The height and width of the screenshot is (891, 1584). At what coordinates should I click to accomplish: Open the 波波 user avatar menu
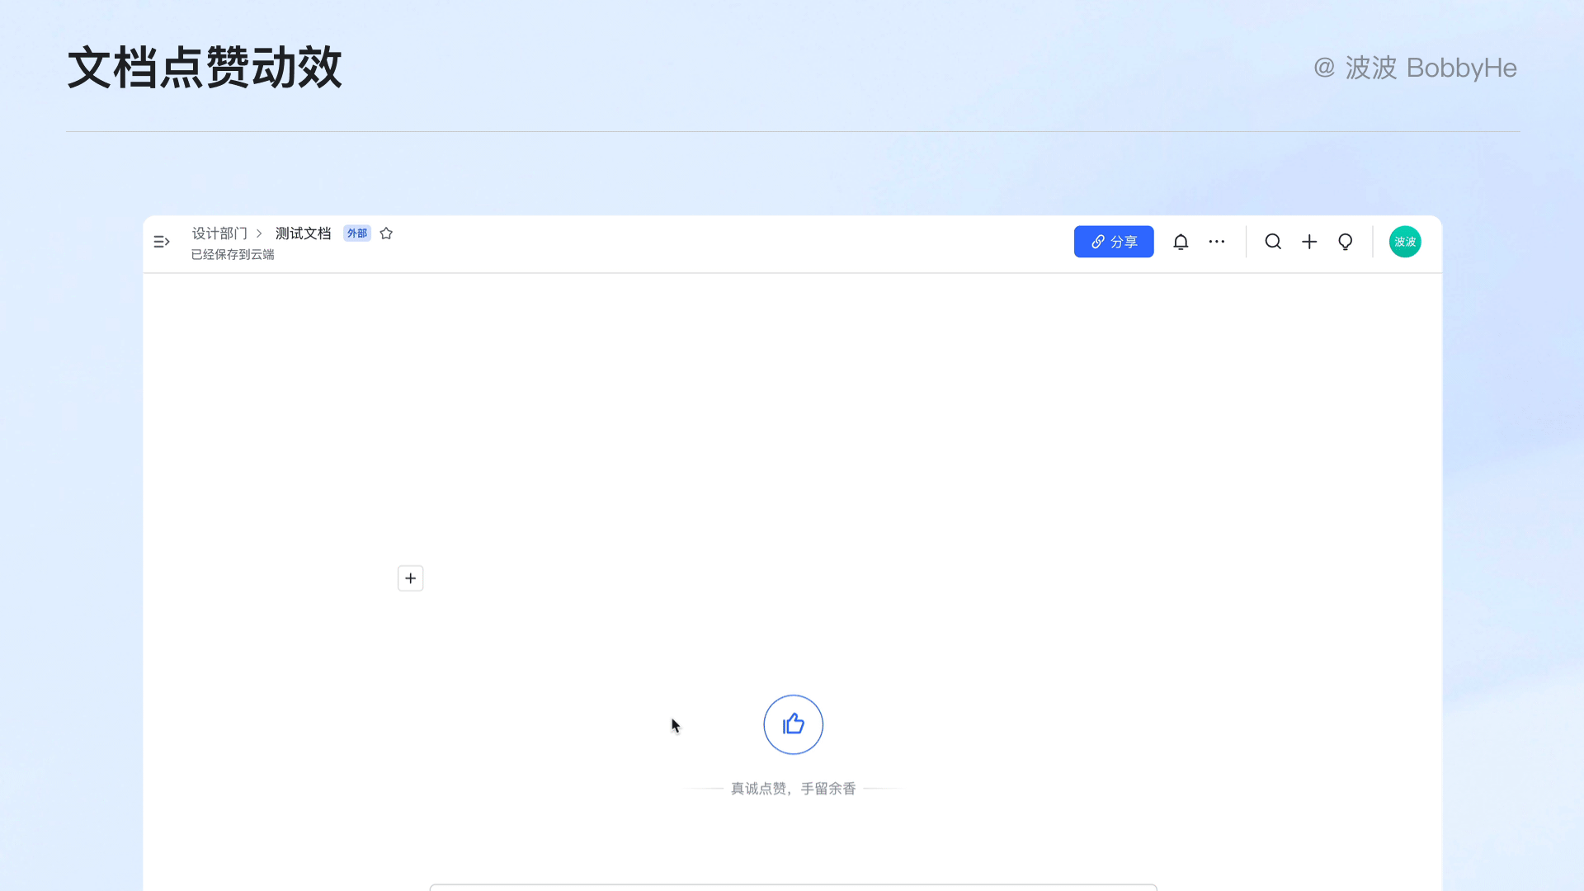click(x=1405, y=242)
